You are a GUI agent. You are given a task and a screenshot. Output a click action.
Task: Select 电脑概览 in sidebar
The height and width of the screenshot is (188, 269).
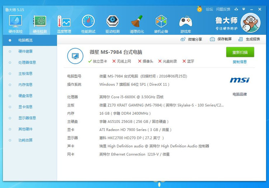pyautogui.click(x=30, y=40)
